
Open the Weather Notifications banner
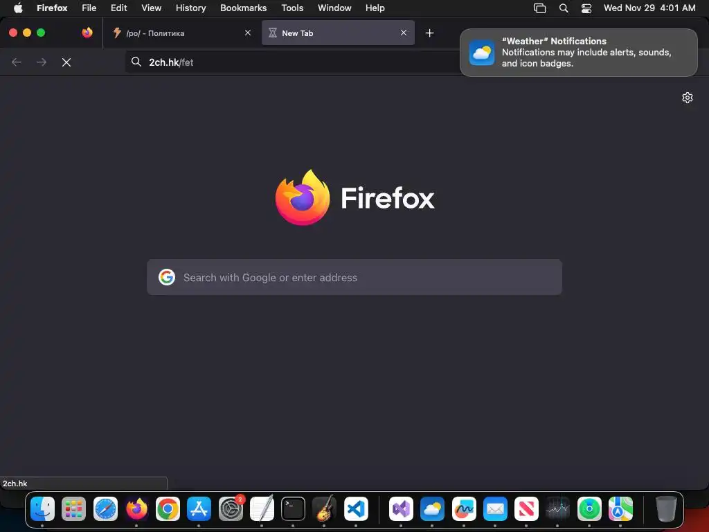[x=579, y=53]
